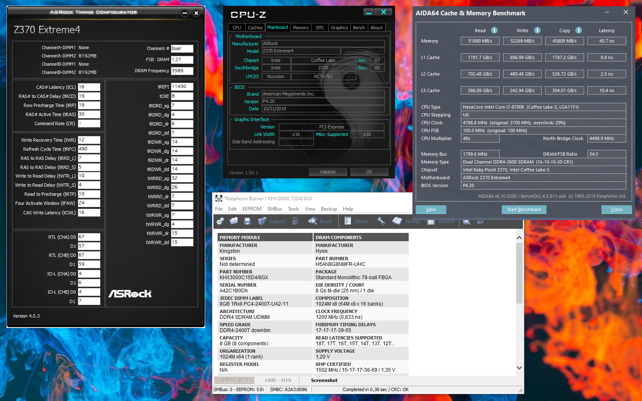Click the Four Activate Window (tFAW) field
The width and height of the screenshot is (642, 401).
coord(89,203)
